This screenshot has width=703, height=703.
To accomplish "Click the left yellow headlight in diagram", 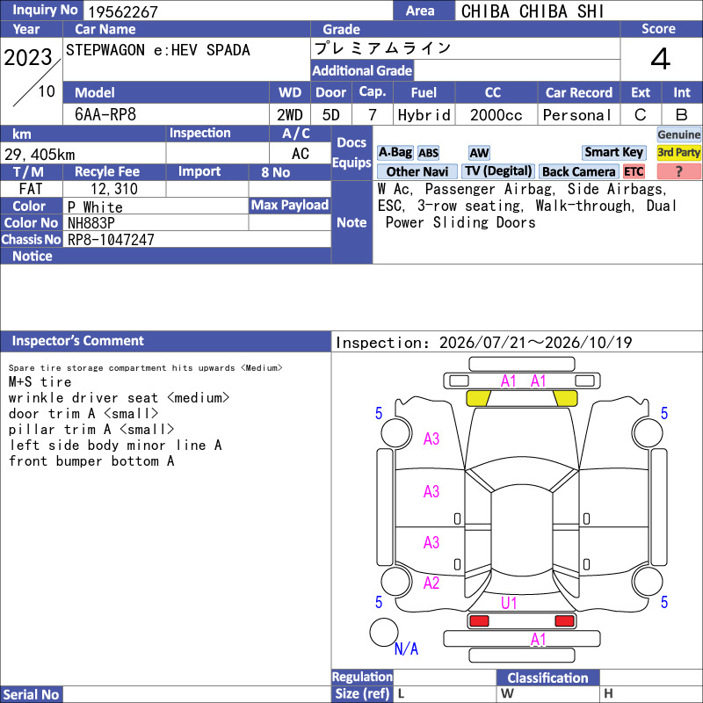I will point(478,398).
